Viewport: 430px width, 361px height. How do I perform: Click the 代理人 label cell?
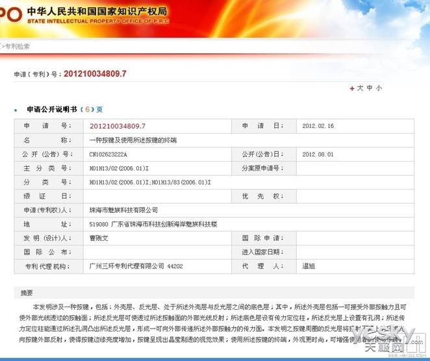click(264, 266)
